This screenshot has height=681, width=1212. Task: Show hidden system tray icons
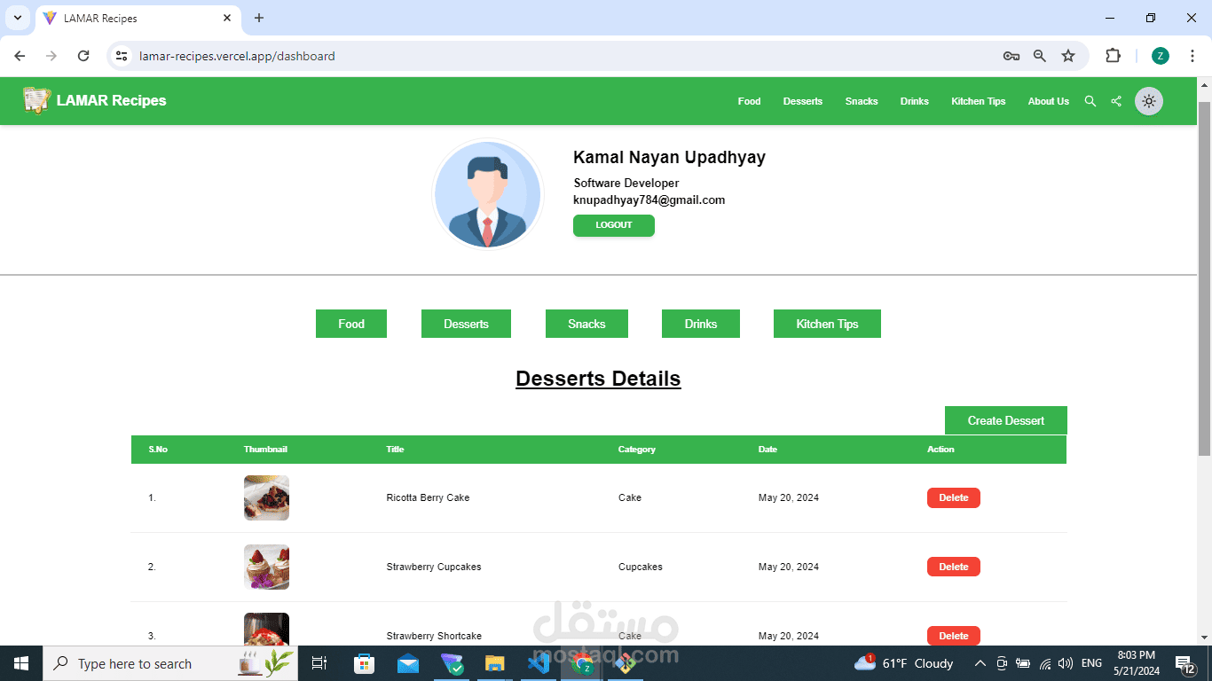tap(980, 663)
